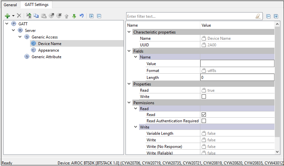Enable Read Authentication Required checkbox

[x=204, y=121]
